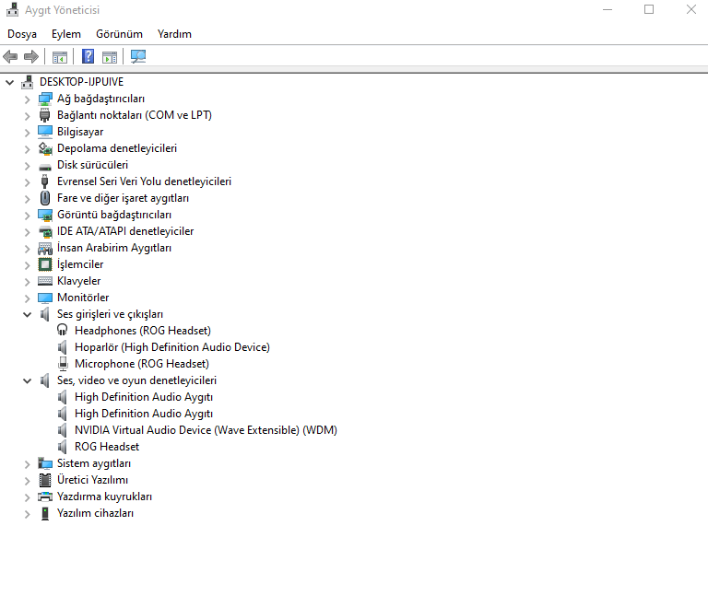Select the IDE ATA/ATAPI denetleyiciler label
Image resolution: width=708 pixels, height=596 pixels.
tap(125, 231)
